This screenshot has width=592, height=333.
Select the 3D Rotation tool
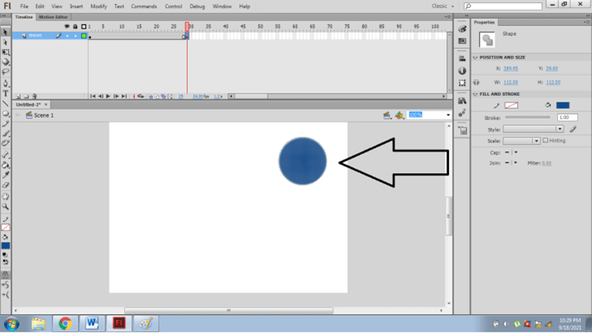coord(5,62)
